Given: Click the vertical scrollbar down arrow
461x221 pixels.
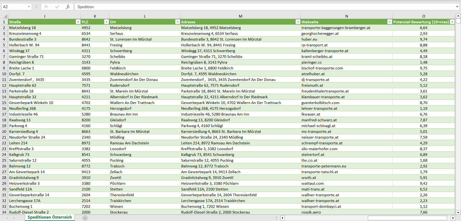Looking at the screenshot, I should 458,212.
